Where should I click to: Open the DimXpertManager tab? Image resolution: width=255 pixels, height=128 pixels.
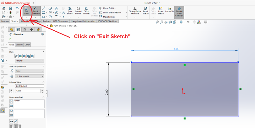[x=31, y=29]
